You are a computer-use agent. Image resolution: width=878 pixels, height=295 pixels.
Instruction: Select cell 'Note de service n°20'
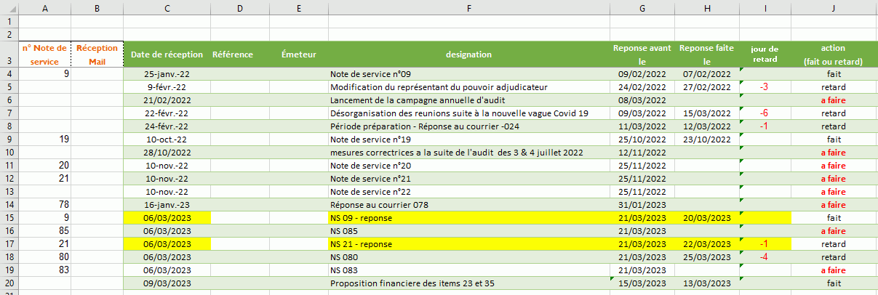click(469, 165)
